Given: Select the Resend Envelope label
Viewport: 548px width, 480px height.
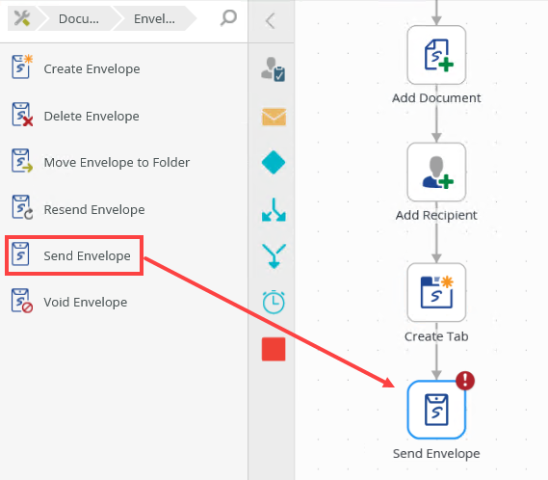Looking at the screenshot, I should [94, 209].
